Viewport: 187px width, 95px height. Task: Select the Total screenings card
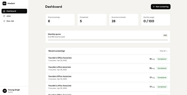60,20
